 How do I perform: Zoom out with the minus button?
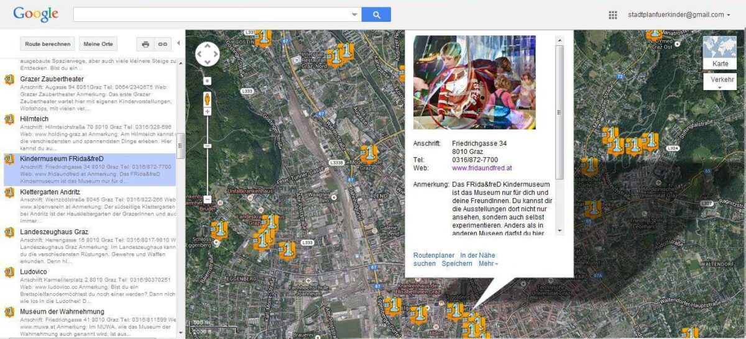pyautogui.click(x=207, y=199)
